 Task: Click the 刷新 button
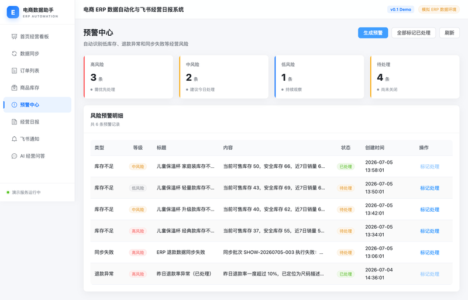click(449, 33)
